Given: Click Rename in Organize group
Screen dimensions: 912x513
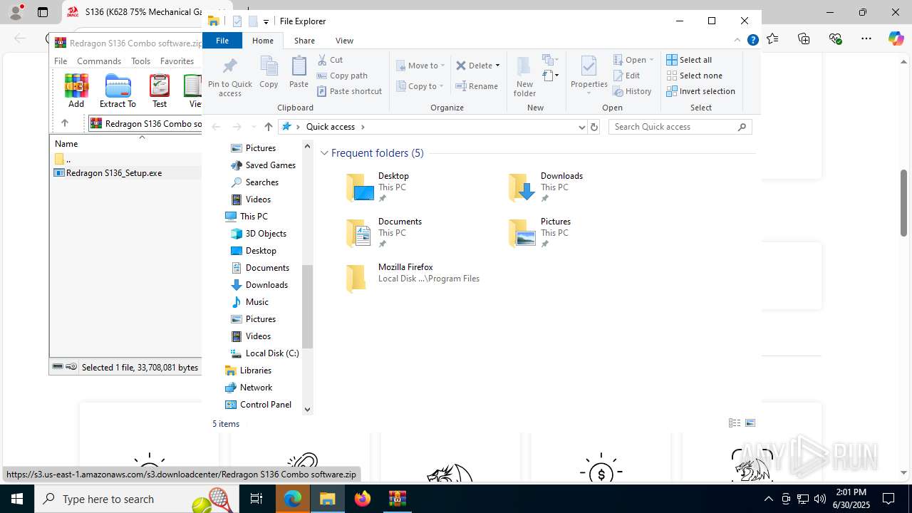Looking at the screenshot, I should (x=477, y=86).
